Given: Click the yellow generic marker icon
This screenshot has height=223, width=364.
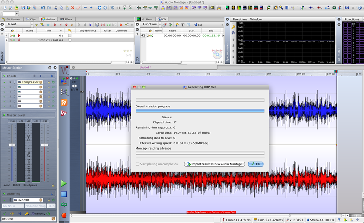Looking at the screenshot, I should 37,25.
